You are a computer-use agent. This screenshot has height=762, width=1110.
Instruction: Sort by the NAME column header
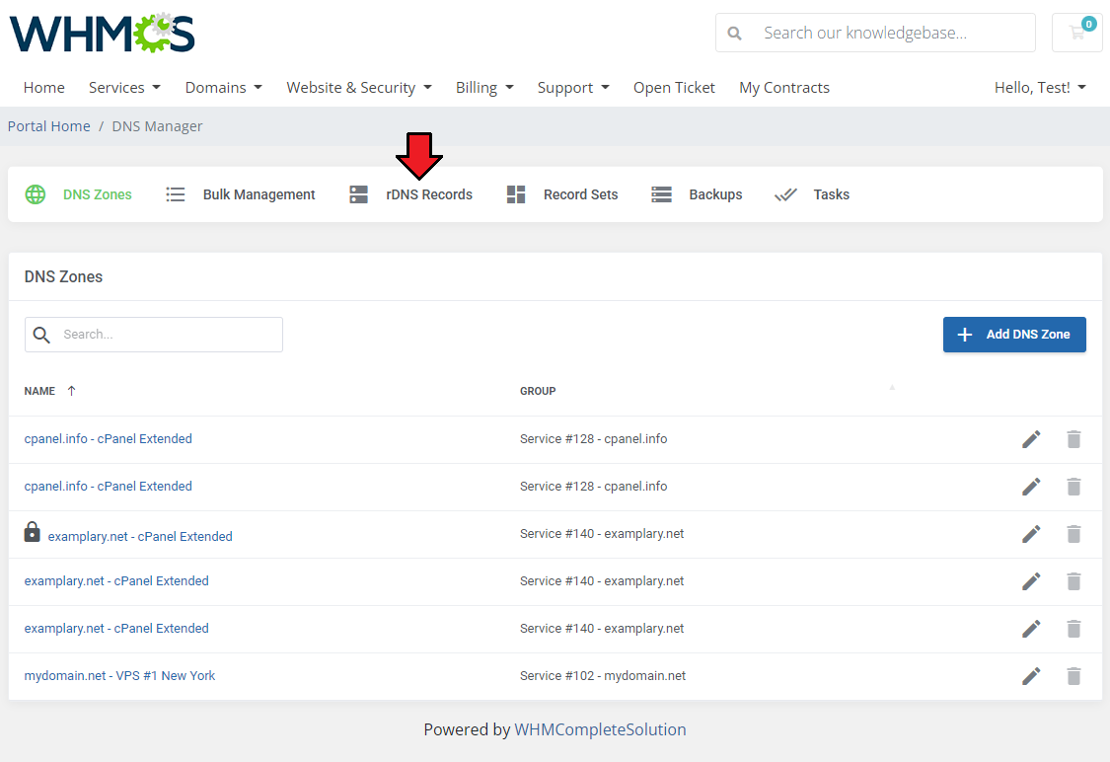39,391
